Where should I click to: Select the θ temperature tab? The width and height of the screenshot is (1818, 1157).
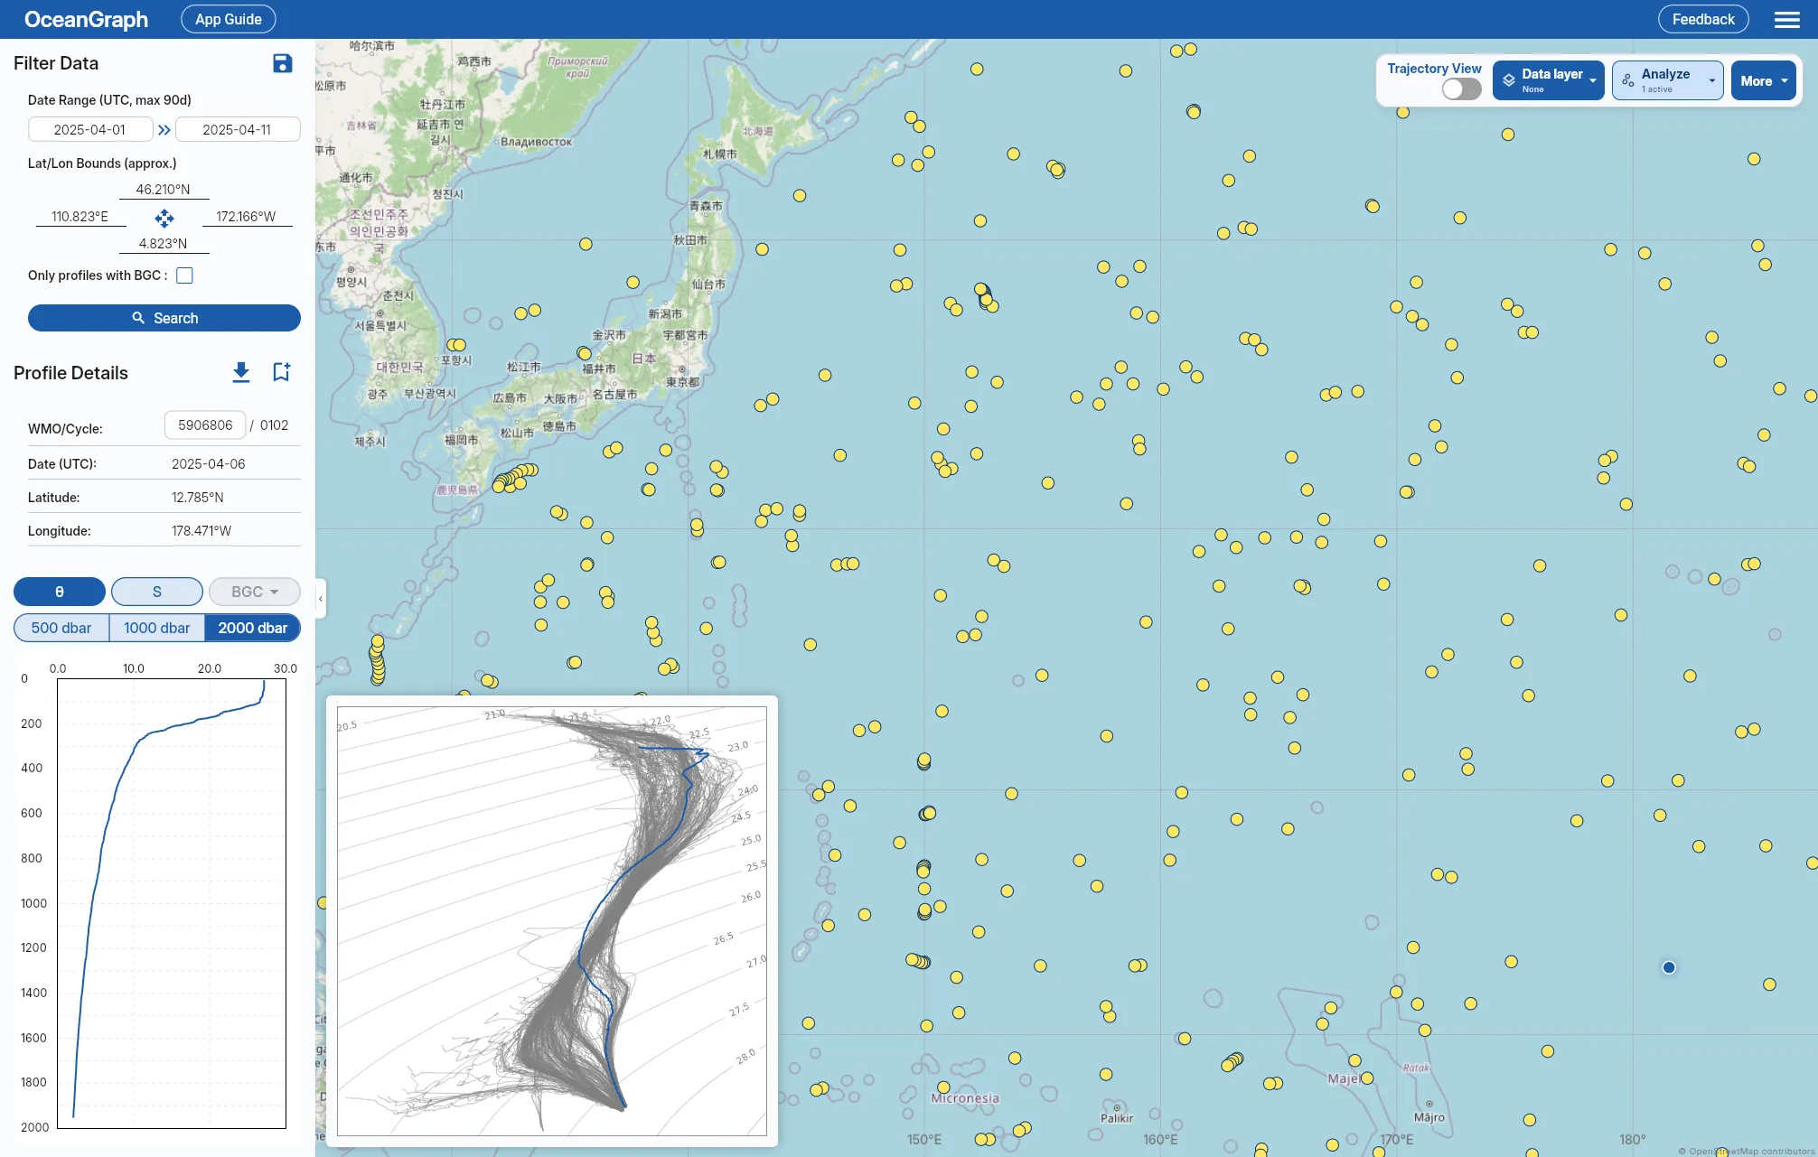click(60, 592)
